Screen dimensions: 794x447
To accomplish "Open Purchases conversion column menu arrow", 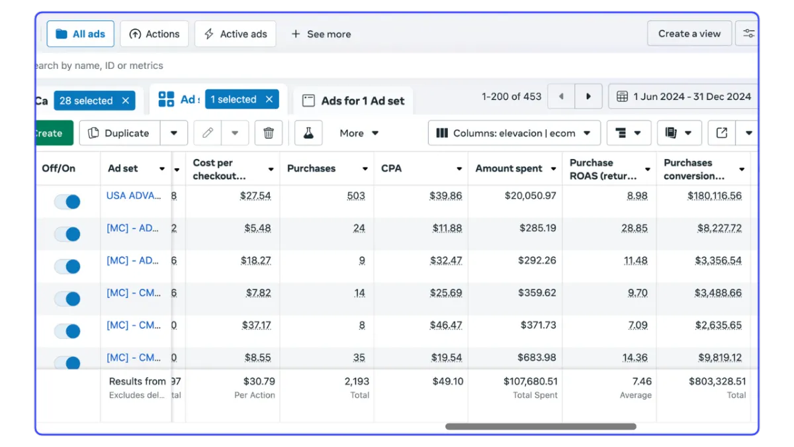I will 742,170.
